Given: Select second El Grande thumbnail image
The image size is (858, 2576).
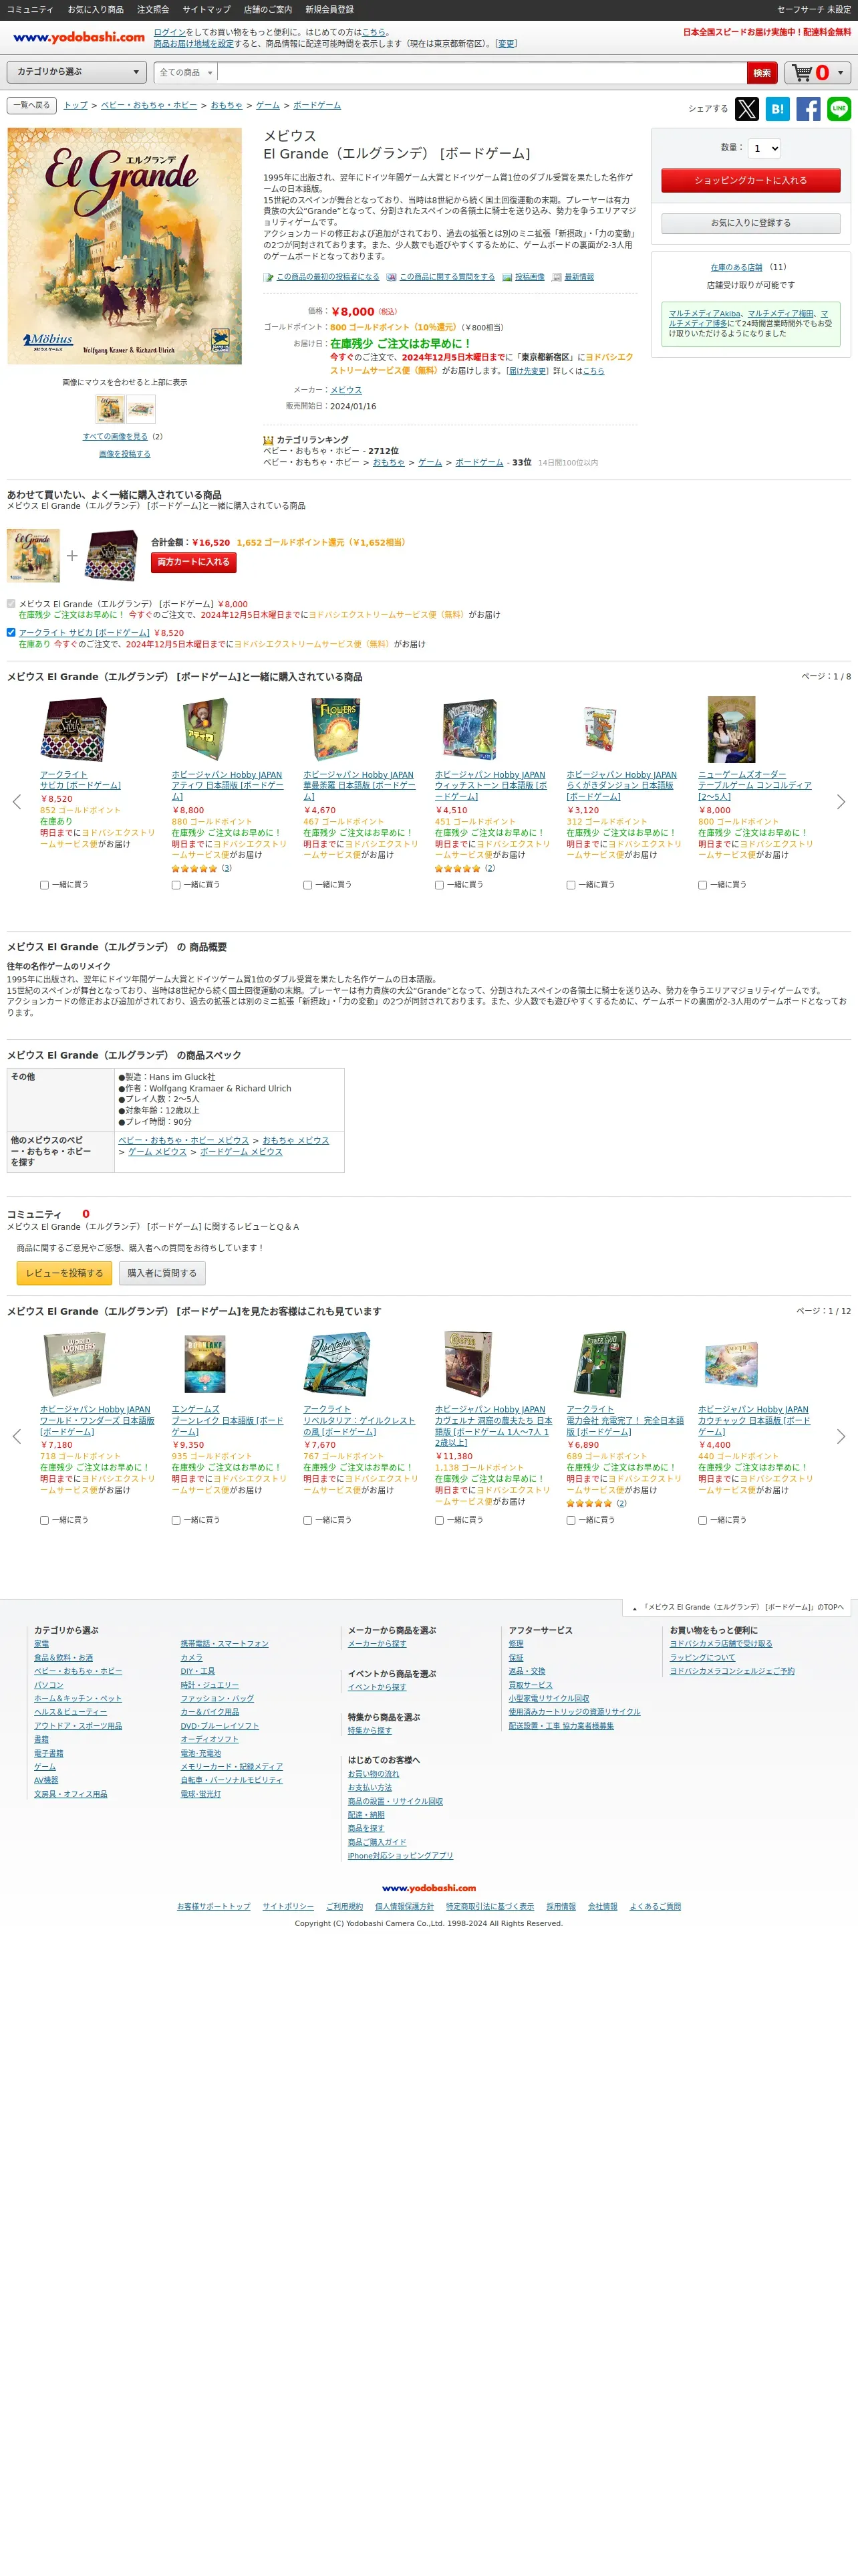Looking at the screenshot, I should [141, 409].
